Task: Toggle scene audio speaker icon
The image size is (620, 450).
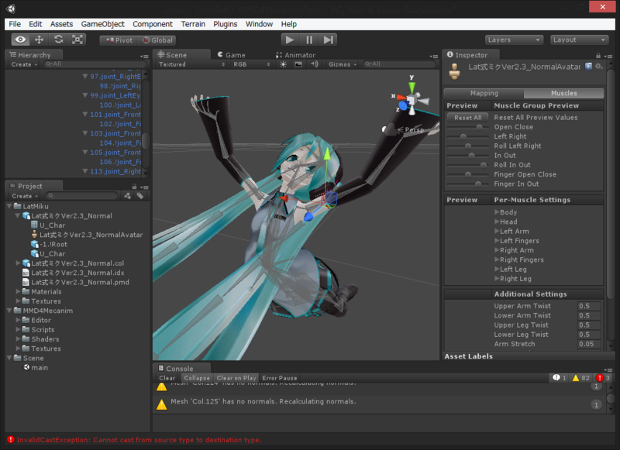Action: (315, 64)
